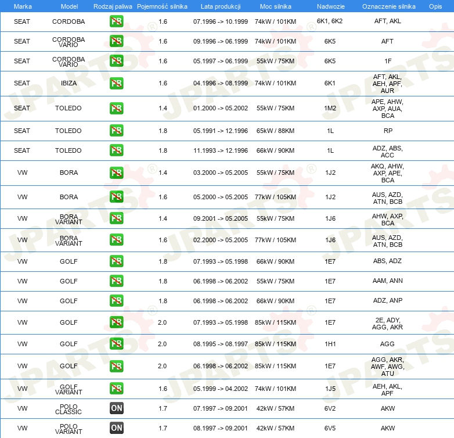Click the petrol icon in GOLF 1H1 row
454x438 pixels.
point(116,343)
